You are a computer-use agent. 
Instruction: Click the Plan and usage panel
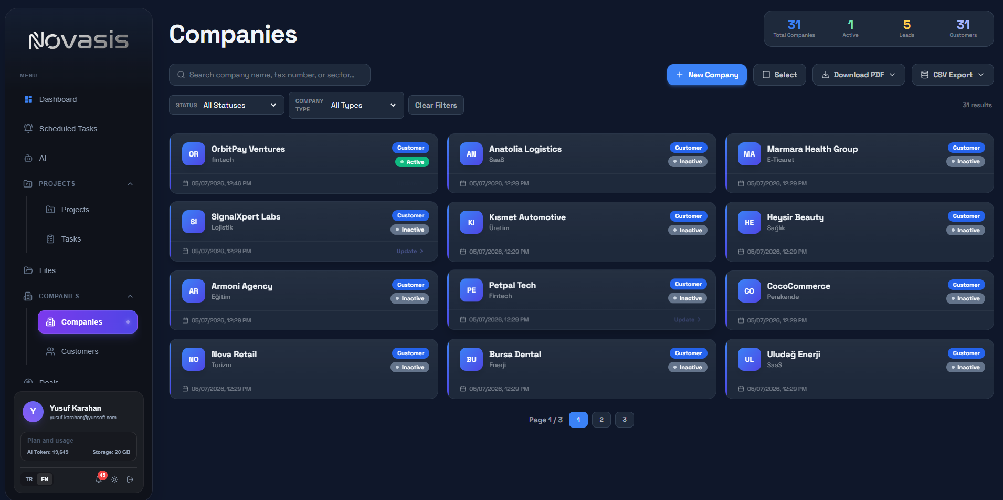click(x=79, y=446)
